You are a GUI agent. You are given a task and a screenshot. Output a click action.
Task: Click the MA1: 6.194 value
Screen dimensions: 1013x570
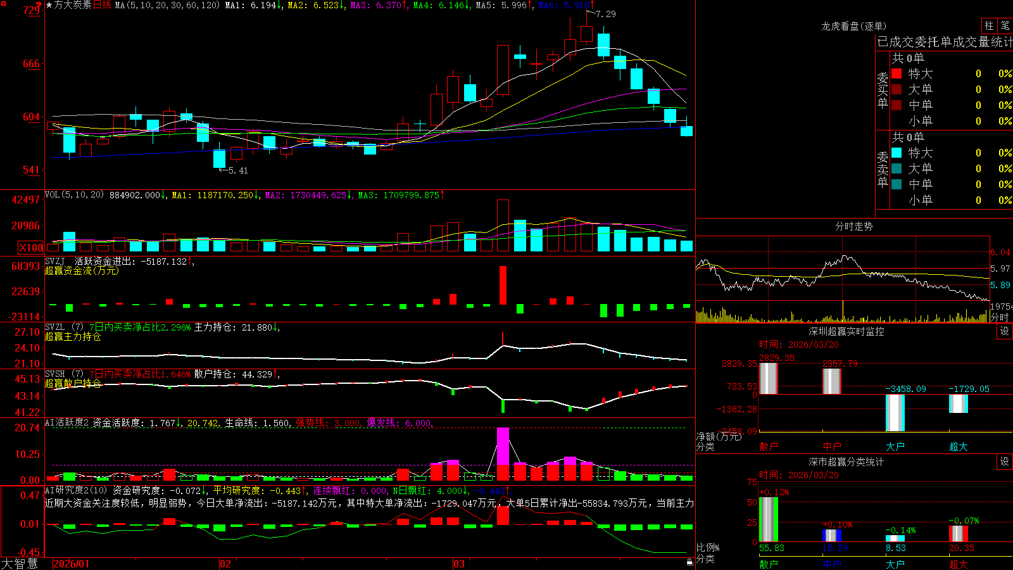point(253,5)
